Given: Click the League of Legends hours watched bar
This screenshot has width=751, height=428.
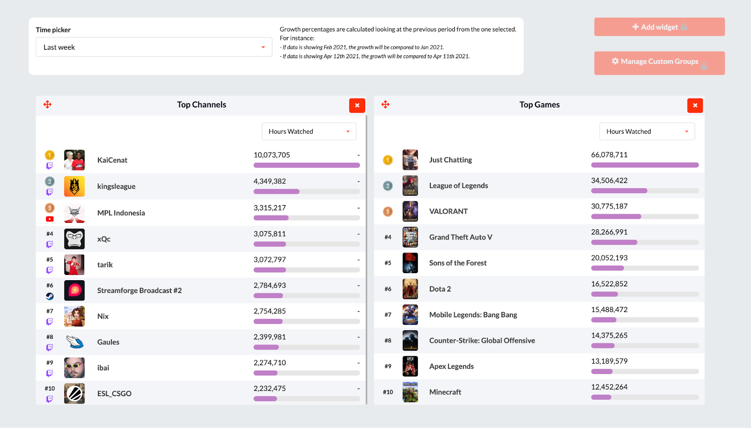Looking at the screenshot, I should point(645,191).
